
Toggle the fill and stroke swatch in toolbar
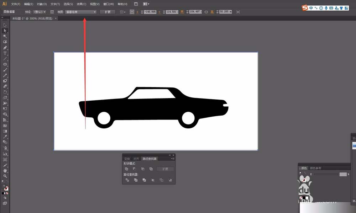(x=6, y=188)
